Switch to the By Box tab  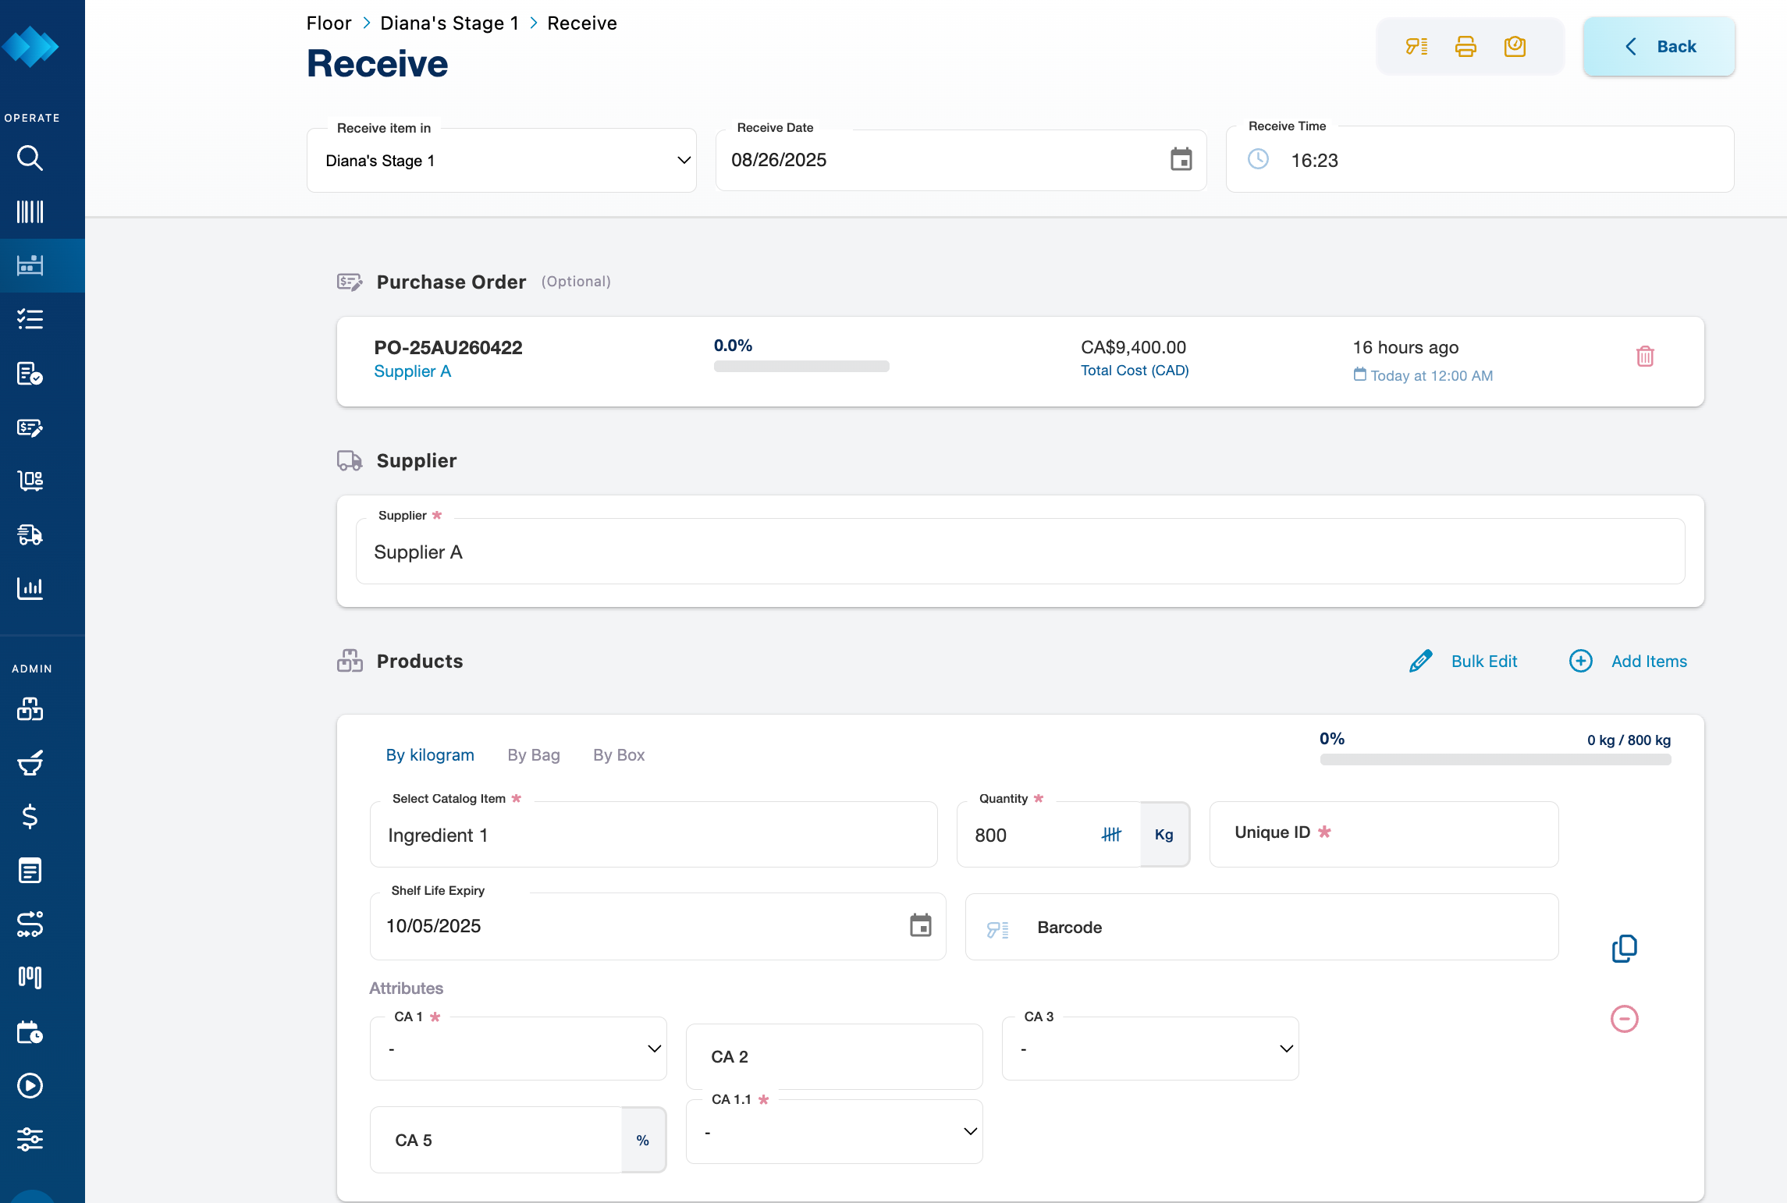pyautogui.click(x=619, y=755)
